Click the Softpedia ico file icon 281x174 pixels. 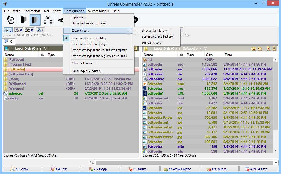pos(144,108)
